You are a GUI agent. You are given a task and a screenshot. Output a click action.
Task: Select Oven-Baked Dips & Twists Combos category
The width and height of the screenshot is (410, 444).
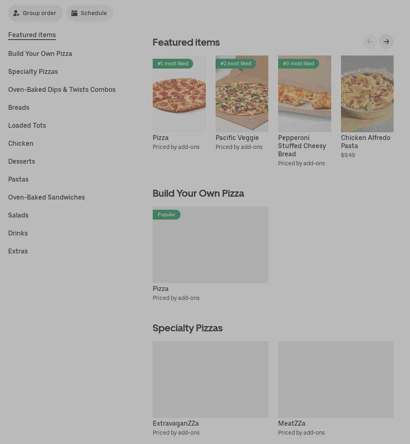[62, 89]
